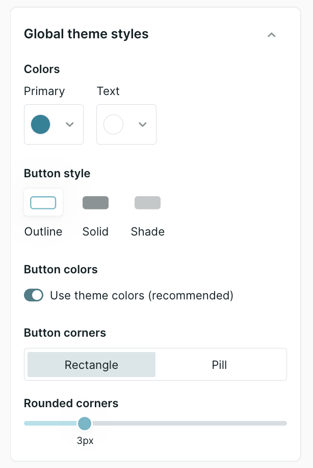Select the Solid button style icon
313x468 pixels.
tap(96, 203)
